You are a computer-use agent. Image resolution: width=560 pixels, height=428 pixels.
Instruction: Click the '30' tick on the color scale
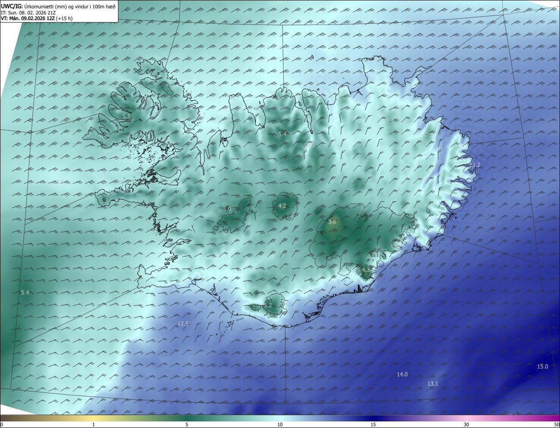(x=466, y=425)
